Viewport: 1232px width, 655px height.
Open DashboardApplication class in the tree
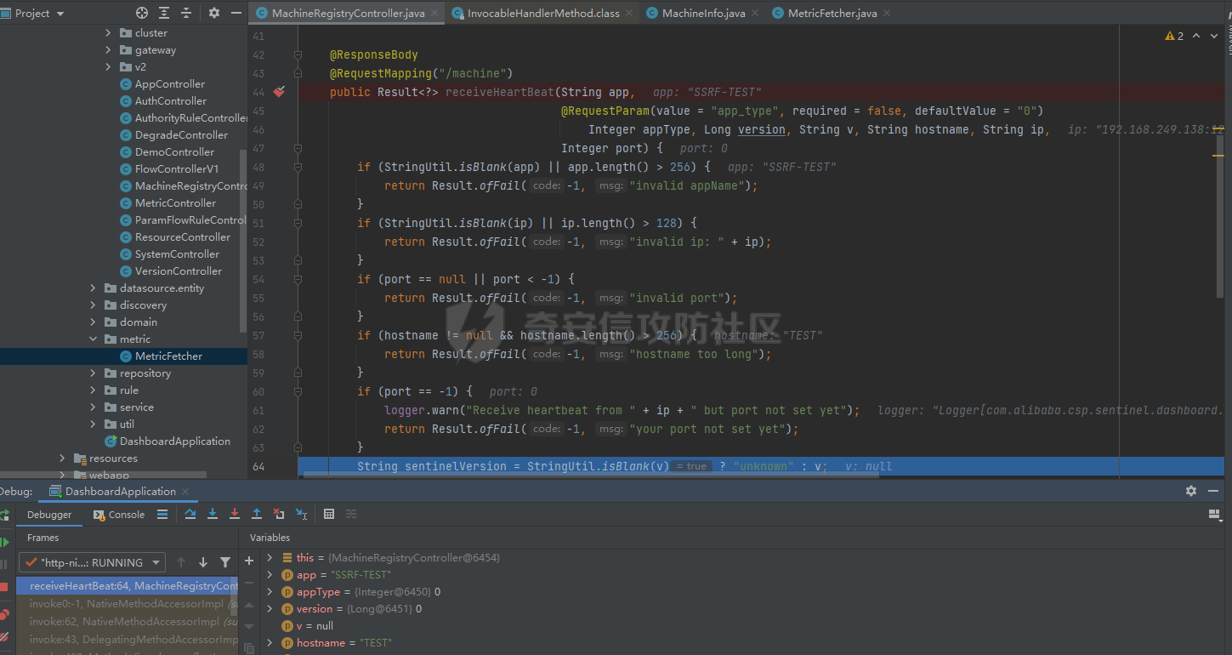pyautogui.click(x=167, y=441)
